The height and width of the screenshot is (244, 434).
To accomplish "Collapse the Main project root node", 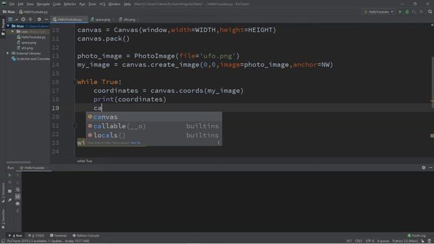I will [x=8, y=26].
